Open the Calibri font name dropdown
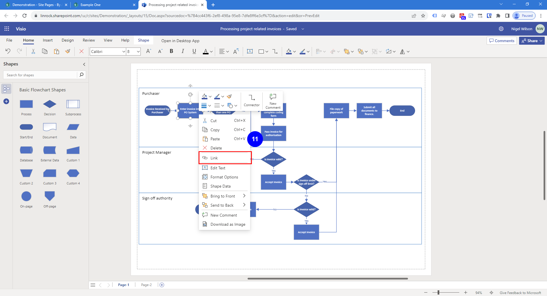This screenshot has width=547, height=296. tap(124, 52)
